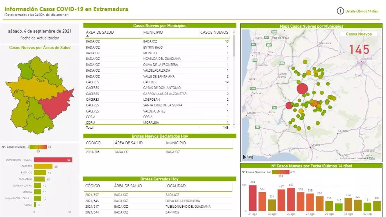Sort the table by the CASOS NUEVOS column header

(214, 32)
